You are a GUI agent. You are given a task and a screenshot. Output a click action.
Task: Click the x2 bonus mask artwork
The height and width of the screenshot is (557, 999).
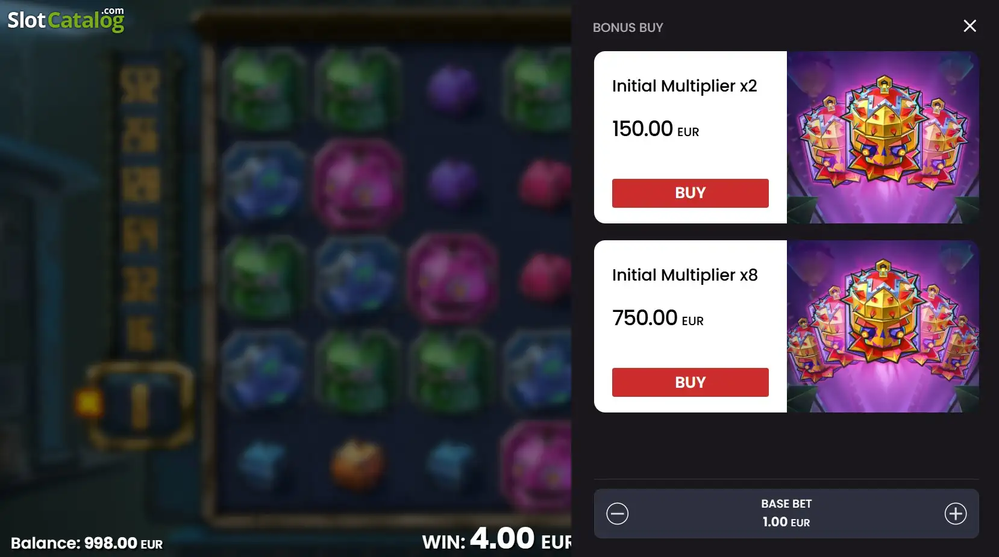pyautogui.click(x=883, y=137)
